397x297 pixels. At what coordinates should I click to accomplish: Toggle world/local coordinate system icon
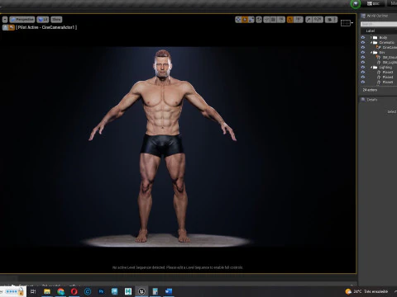[259, 20]
